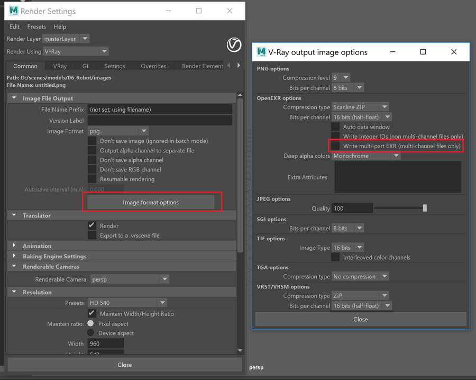Uncheck the Render checkbox under Translator
The image size is (476, 380).
92,225
